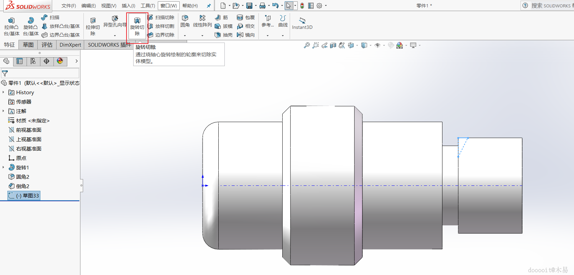The width and height of the screenshot is (574, 275).
Task: Select 草图33 in the feature tree
Action: point(27,196)
